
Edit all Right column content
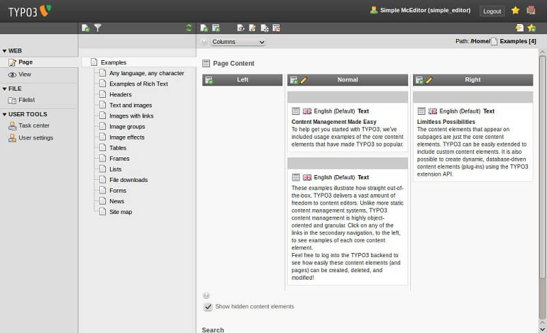(x=429, y=80)
